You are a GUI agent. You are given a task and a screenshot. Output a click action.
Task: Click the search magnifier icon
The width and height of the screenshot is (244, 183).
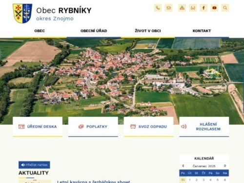click(225, 8)
